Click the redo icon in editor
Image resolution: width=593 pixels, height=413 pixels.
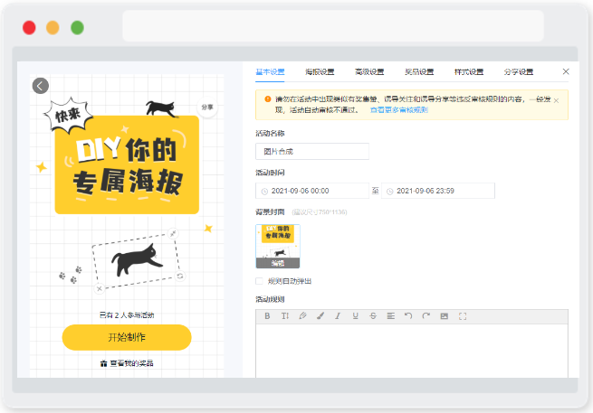pyautogui.click(x=426, y=316)
